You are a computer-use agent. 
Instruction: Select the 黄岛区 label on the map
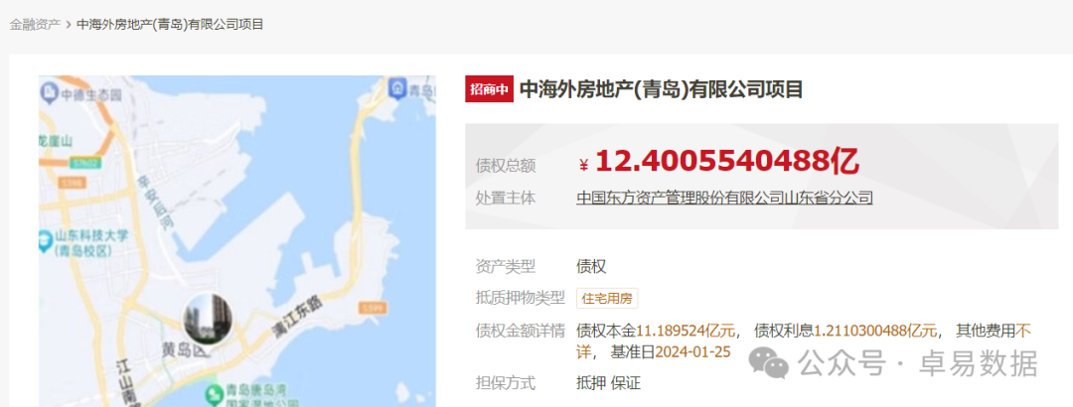pos(182,349)
